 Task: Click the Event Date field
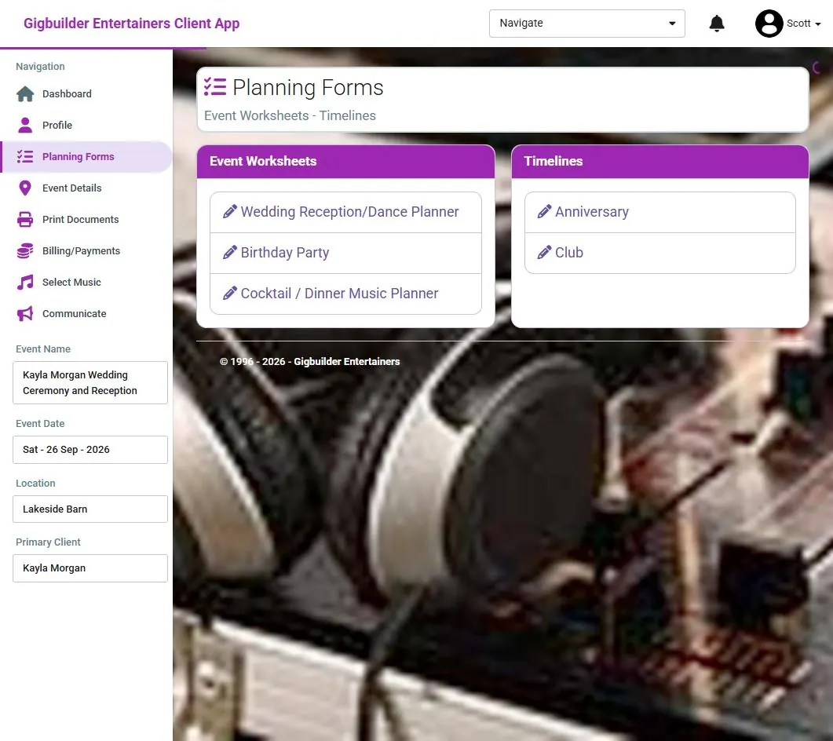click(x=90, y=449)
